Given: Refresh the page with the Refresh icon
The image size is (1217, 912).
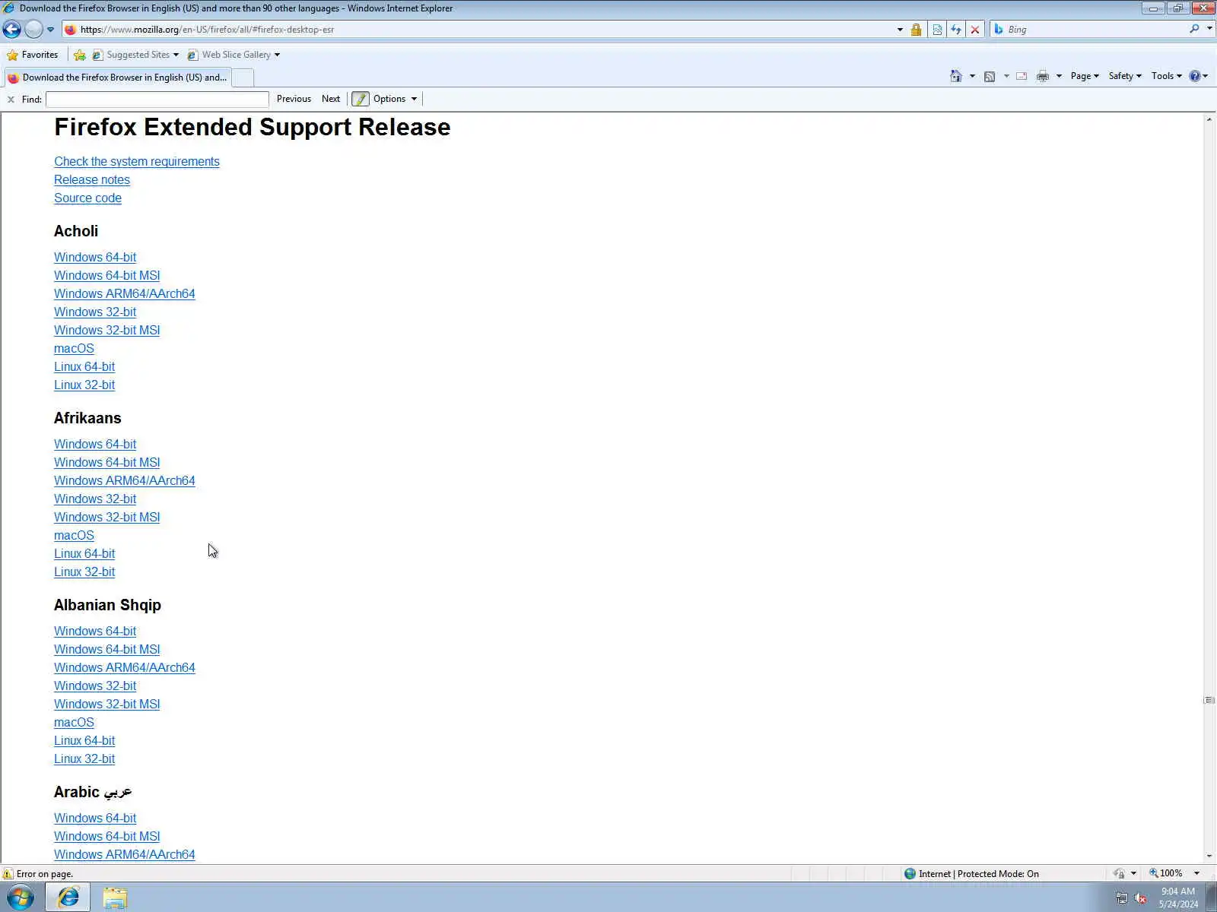Looking at the screenshot, I should click(956, 30).
